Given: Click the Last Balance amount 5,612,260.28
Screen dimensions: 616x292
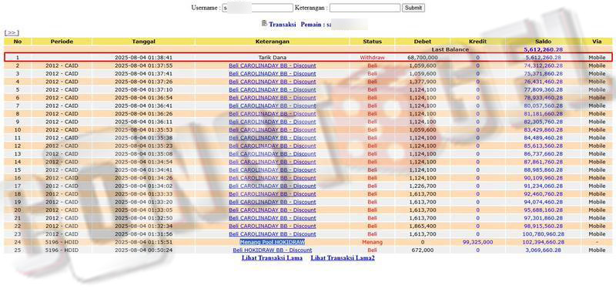Looking at the screenshot, I should (543, 49).
